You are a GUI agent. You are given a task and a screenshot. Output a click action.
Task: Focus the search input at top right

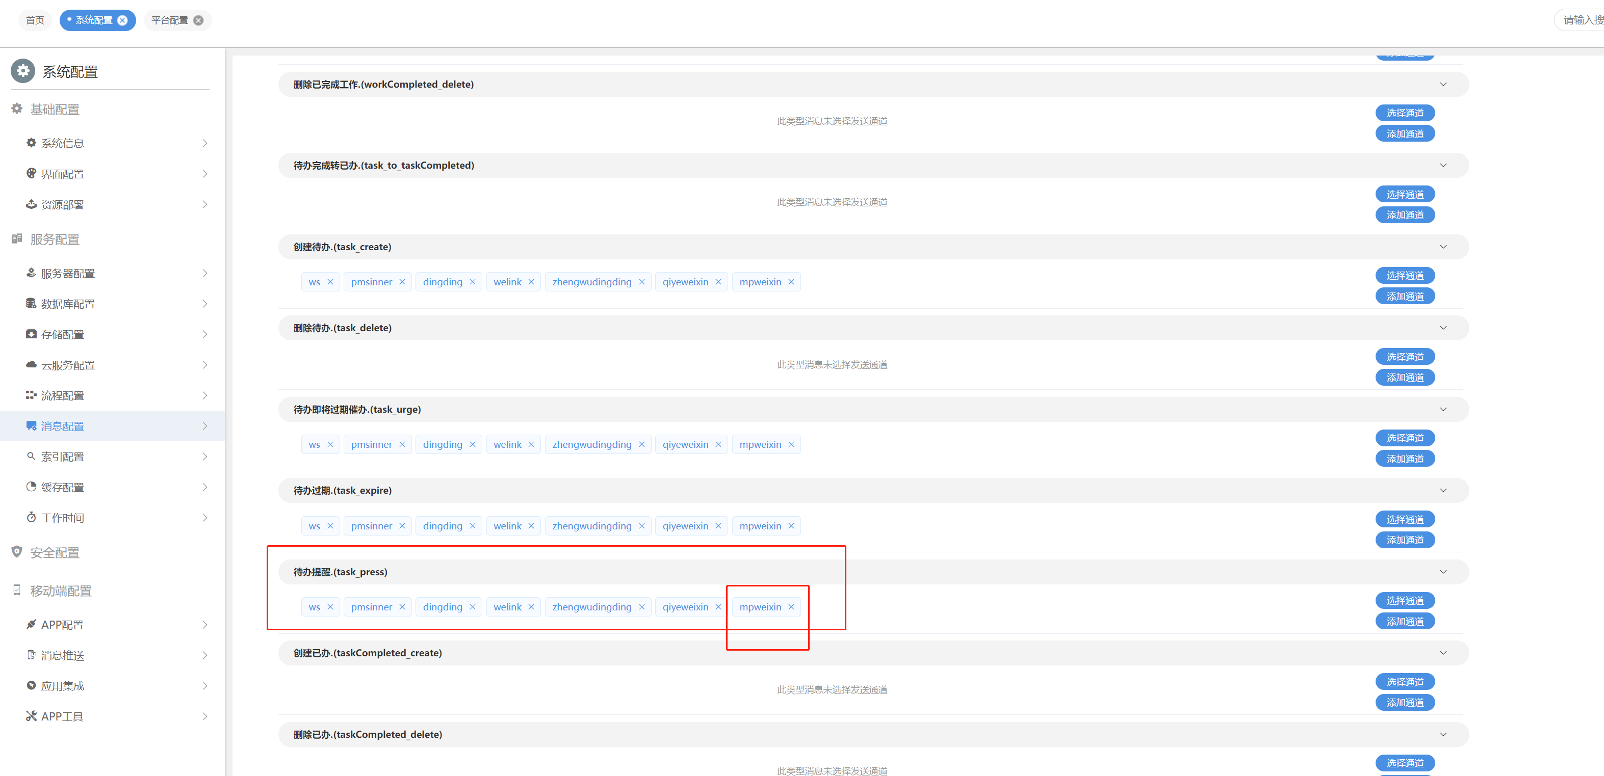pyautogui.click(x=1582, y=20)
